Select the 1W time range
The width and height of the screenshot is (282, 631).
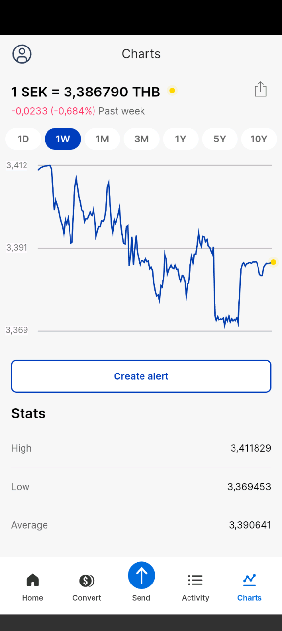[63, 139]
